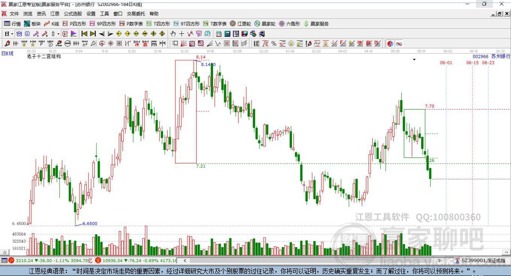Select the percent % retracement tool

(274, 44)
